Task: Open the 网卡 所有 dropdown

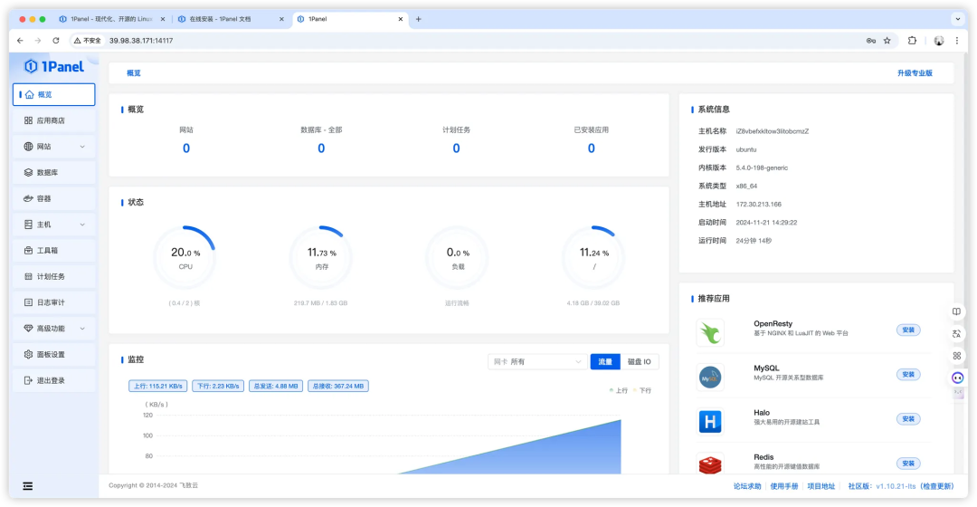Action: [x=537, y=362]
